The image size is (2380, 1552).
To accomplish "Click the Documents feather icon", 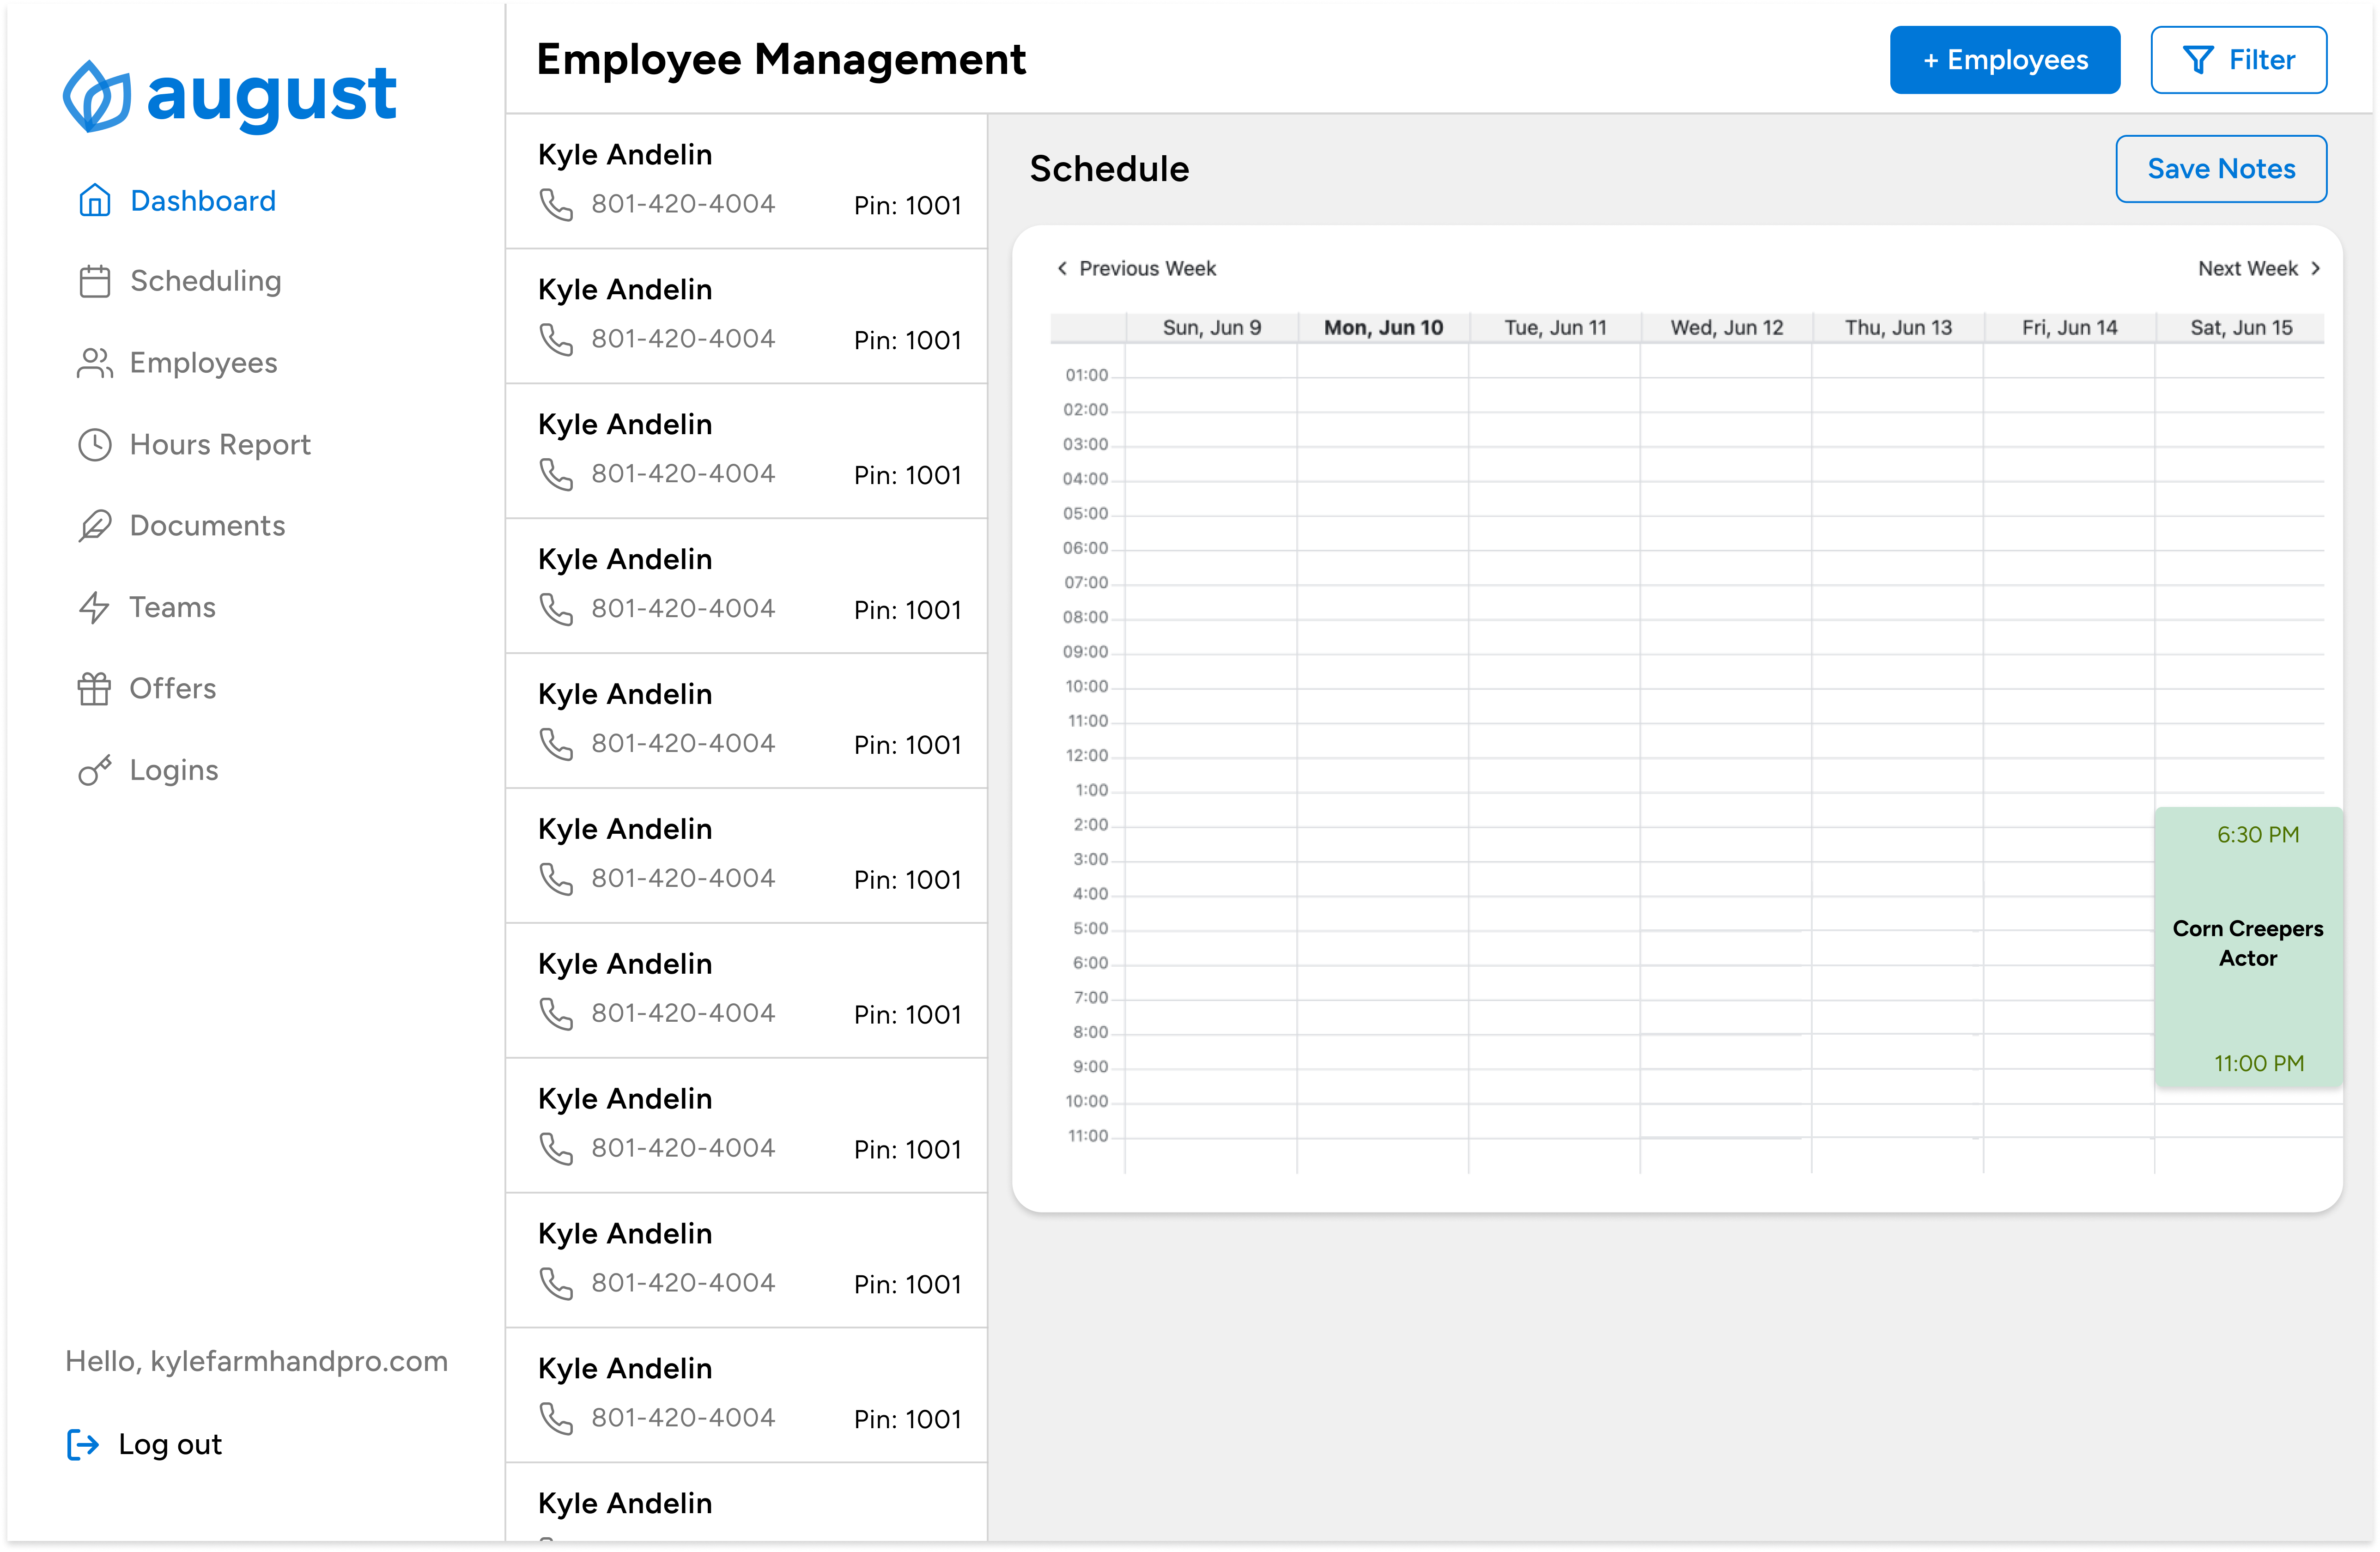I will click(95, 526).
